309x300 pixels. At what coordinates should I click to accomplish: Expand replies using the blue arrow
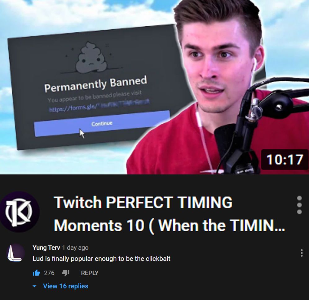(34, 286)
